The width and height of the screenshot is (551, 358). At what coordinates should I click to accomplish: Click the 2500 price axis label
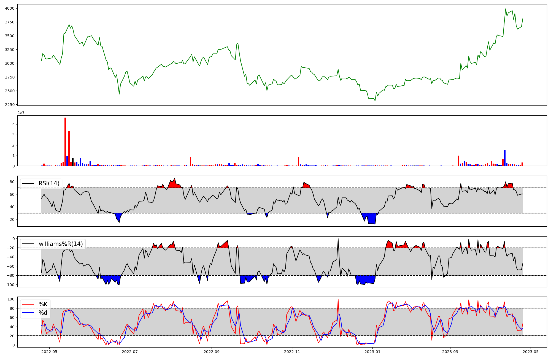click(x=10, y=91)
